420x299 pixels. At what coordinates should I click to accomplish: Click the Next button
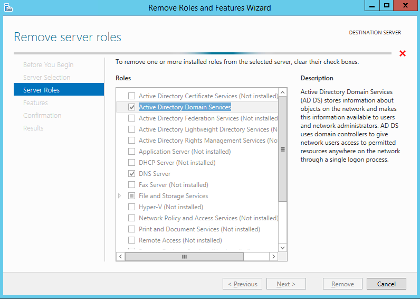[286, 284]
